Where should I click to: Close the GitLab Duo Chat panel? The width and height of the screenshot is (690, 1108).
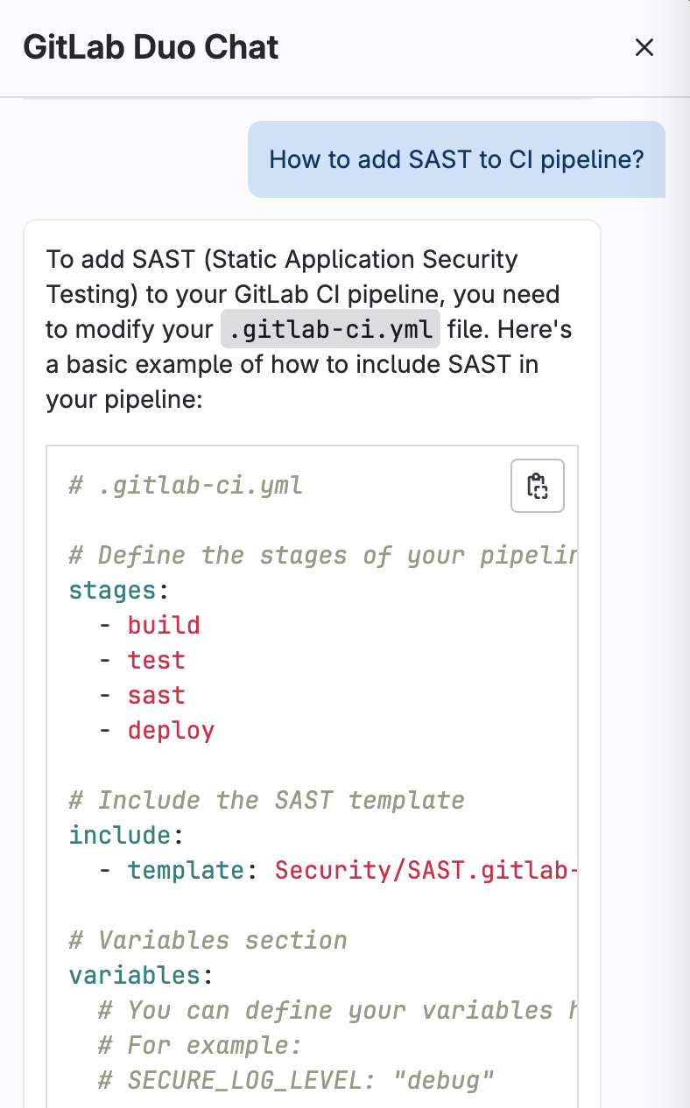[x=644, y=47]
